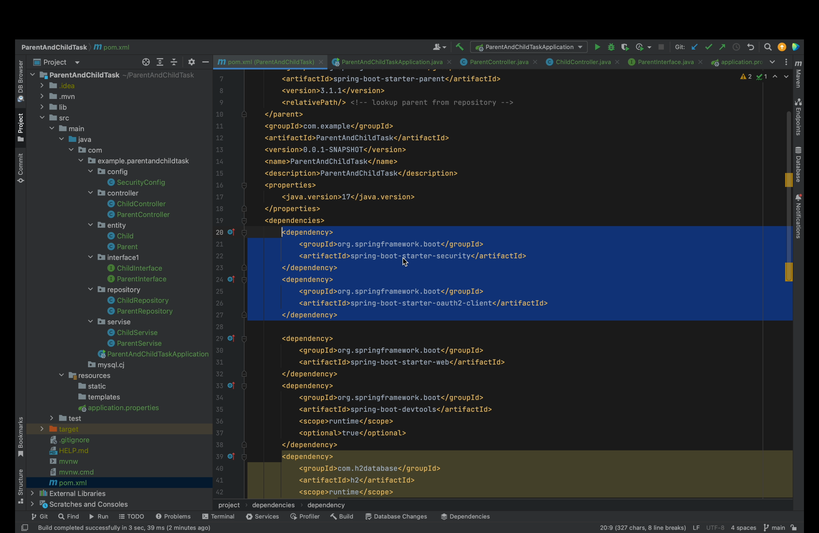Hide the Project panel with minus icon
The height and width of the screenshot is (533, 819).
click(x=205, y=62)
